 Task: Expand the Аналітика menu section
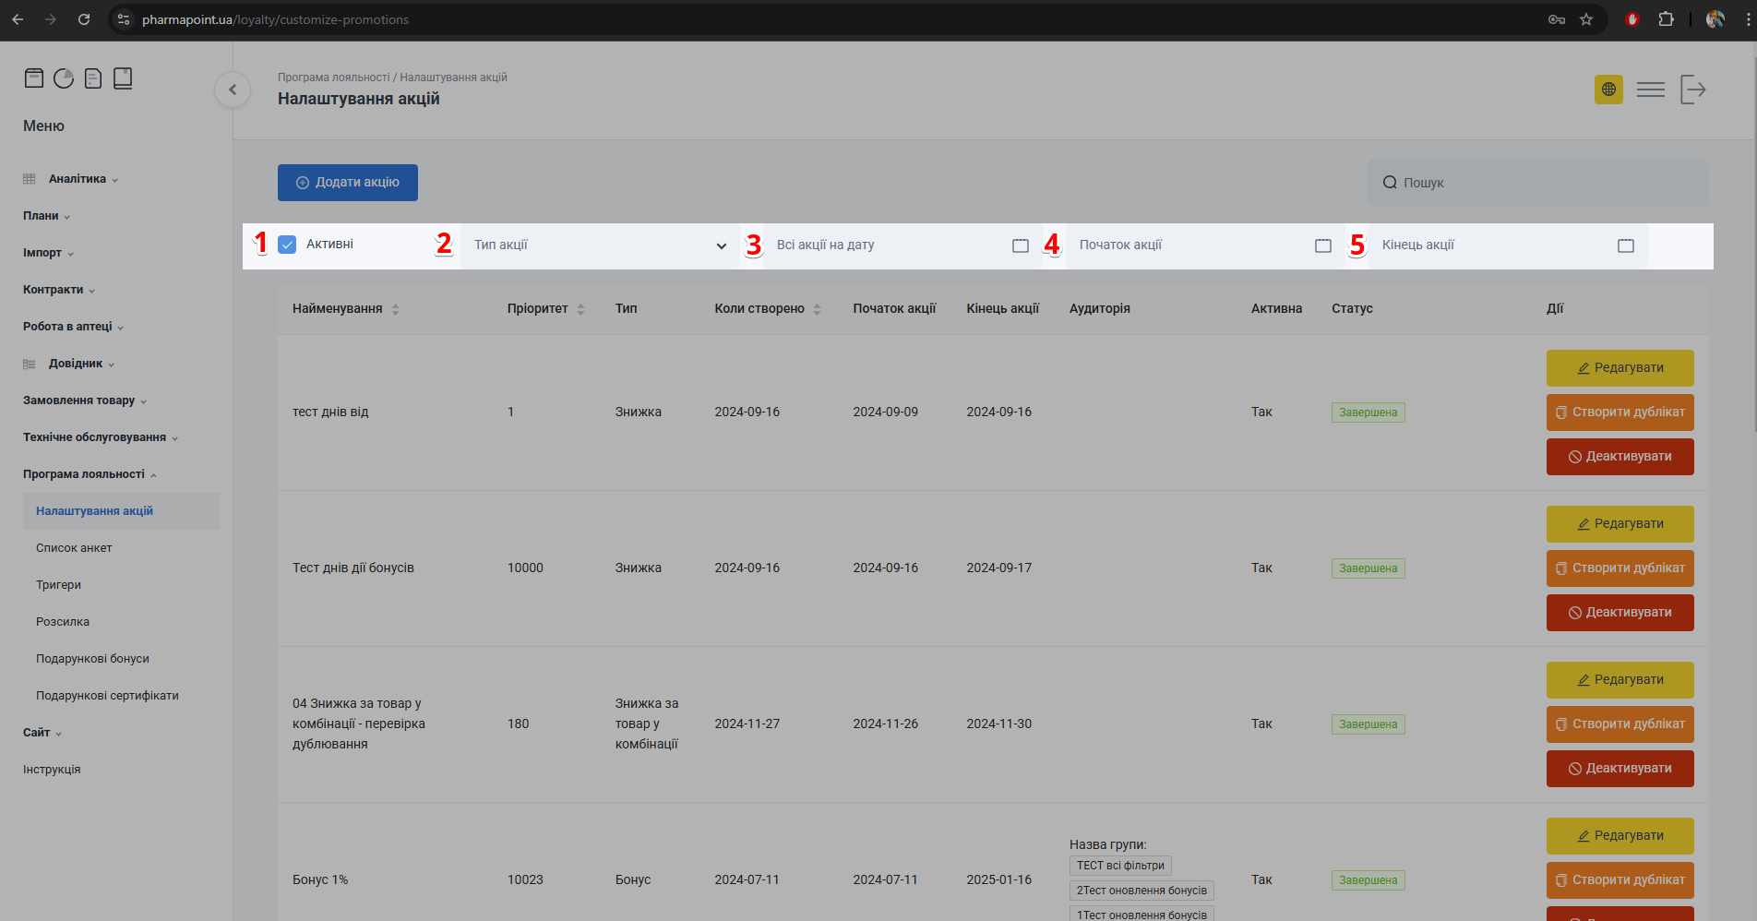[78, 179]
